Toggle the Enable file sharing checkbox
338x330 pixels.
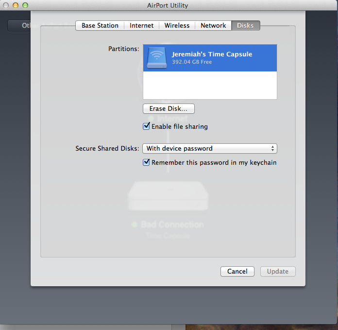click(146, 126)
